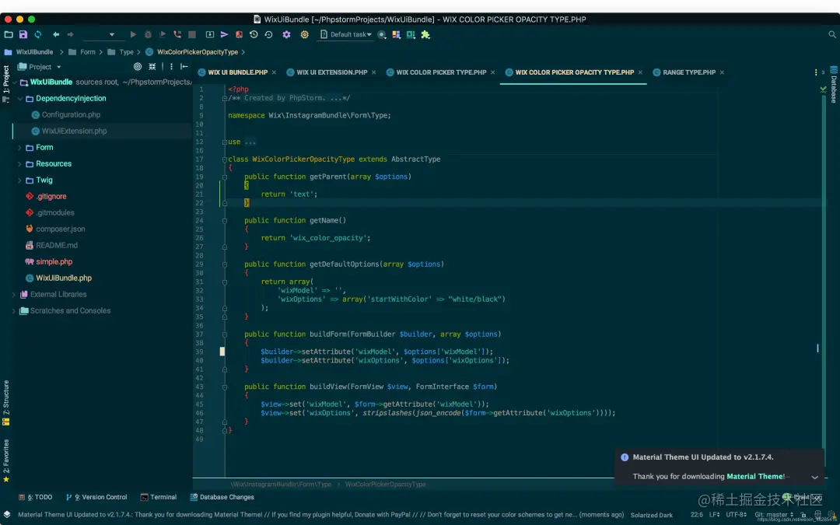
Task: Expand the notification chevron arrow
Action: (815, 477)
